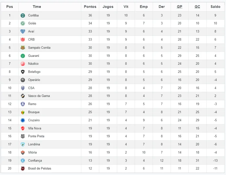This screenshot has height=175, width=226.
Task: Open the Guarani team name
Action: pos(34,56)
